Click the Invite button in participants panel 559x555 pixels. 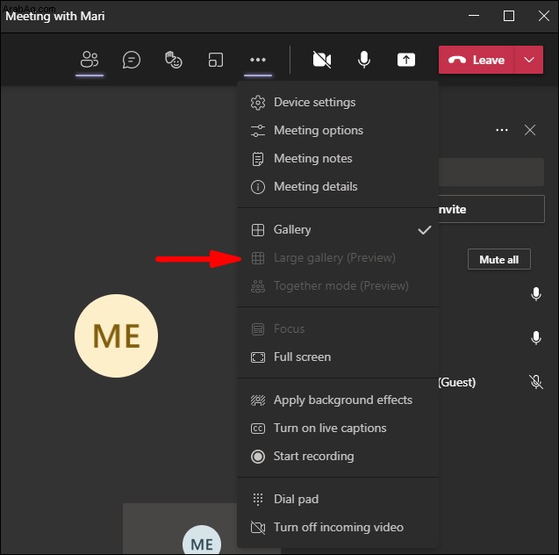pyautogui.click(x=491, y=209)
